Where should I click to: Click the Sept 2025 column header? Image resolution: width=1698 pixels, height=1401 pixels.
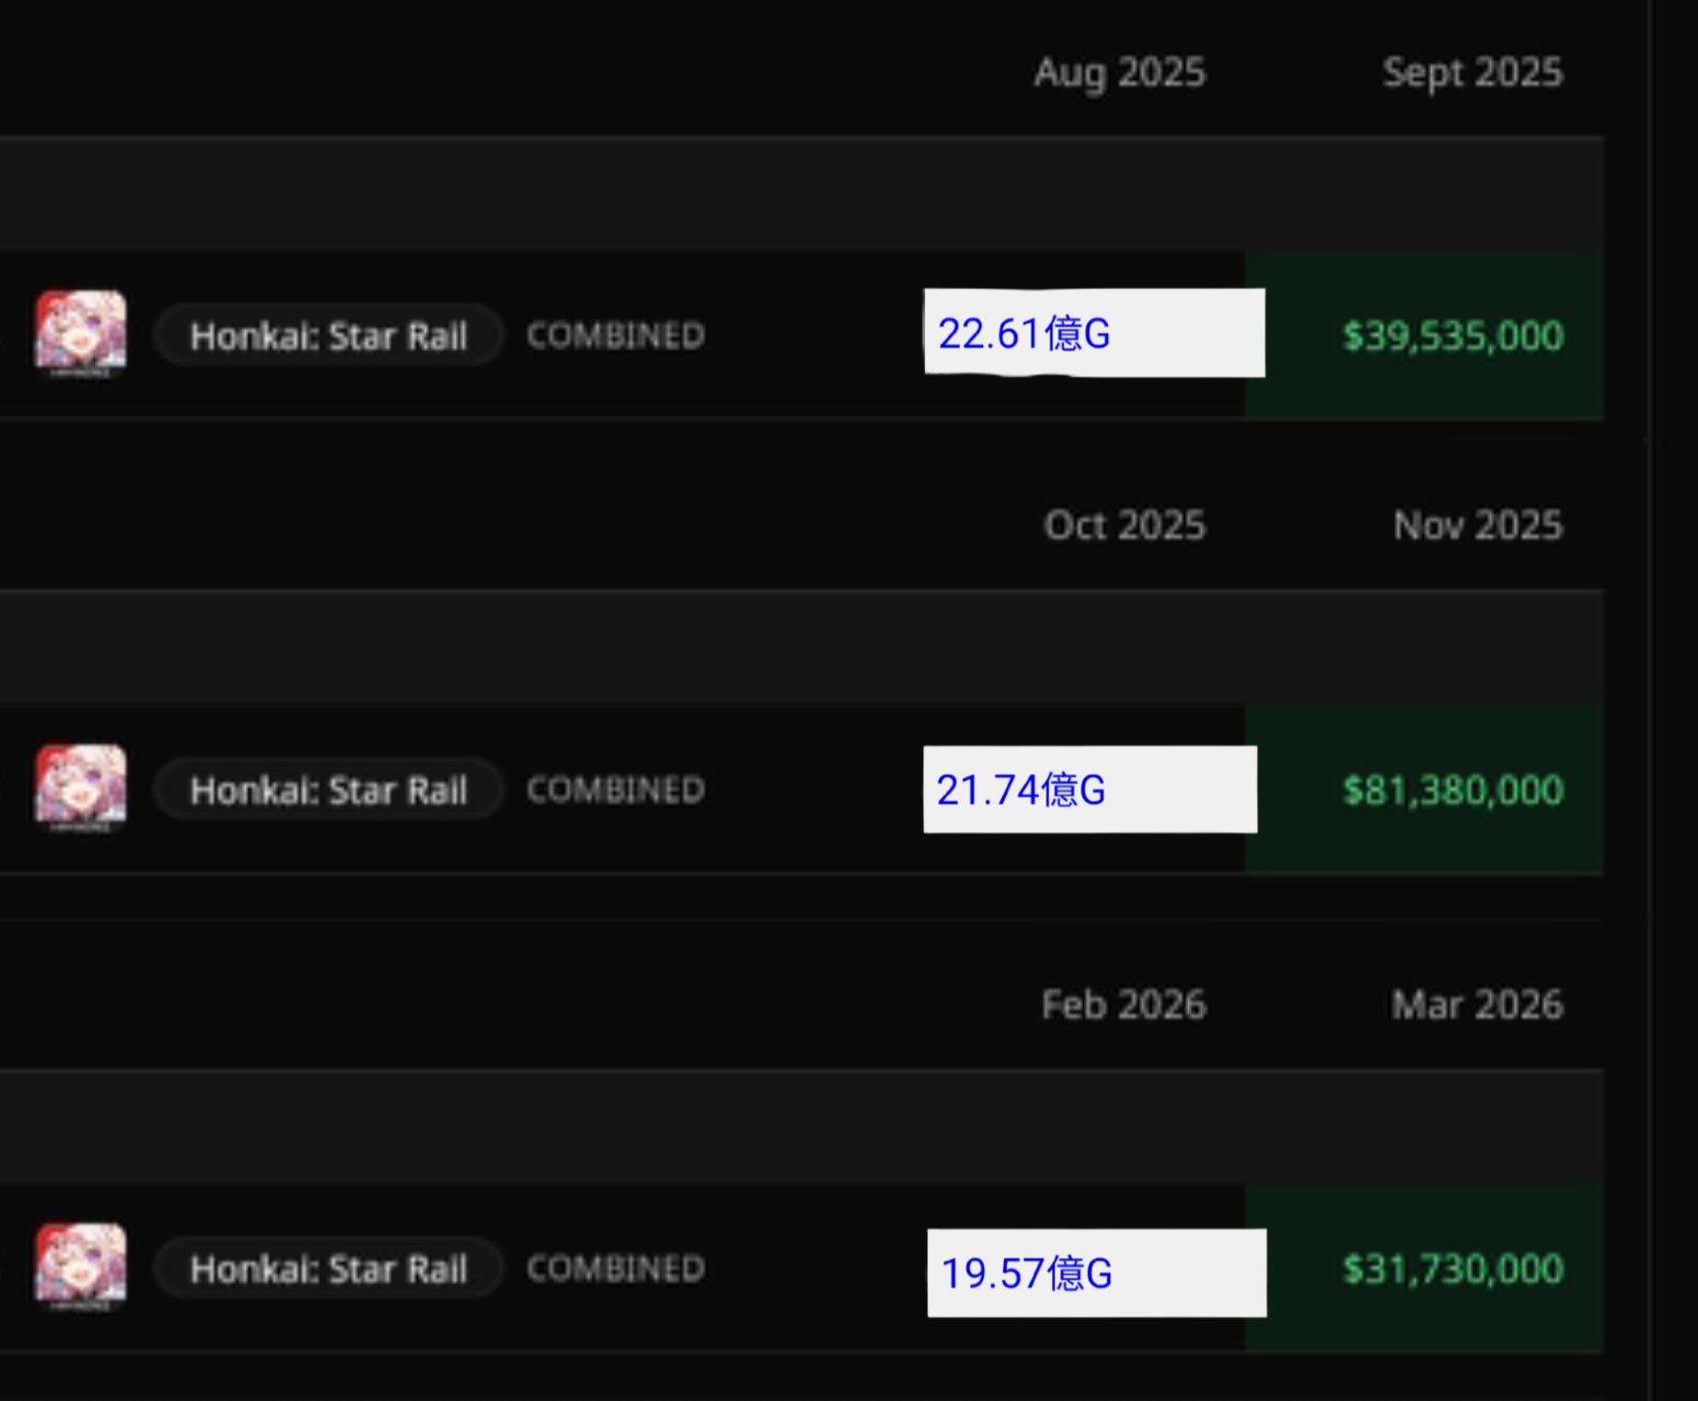tap(1473, 73)
